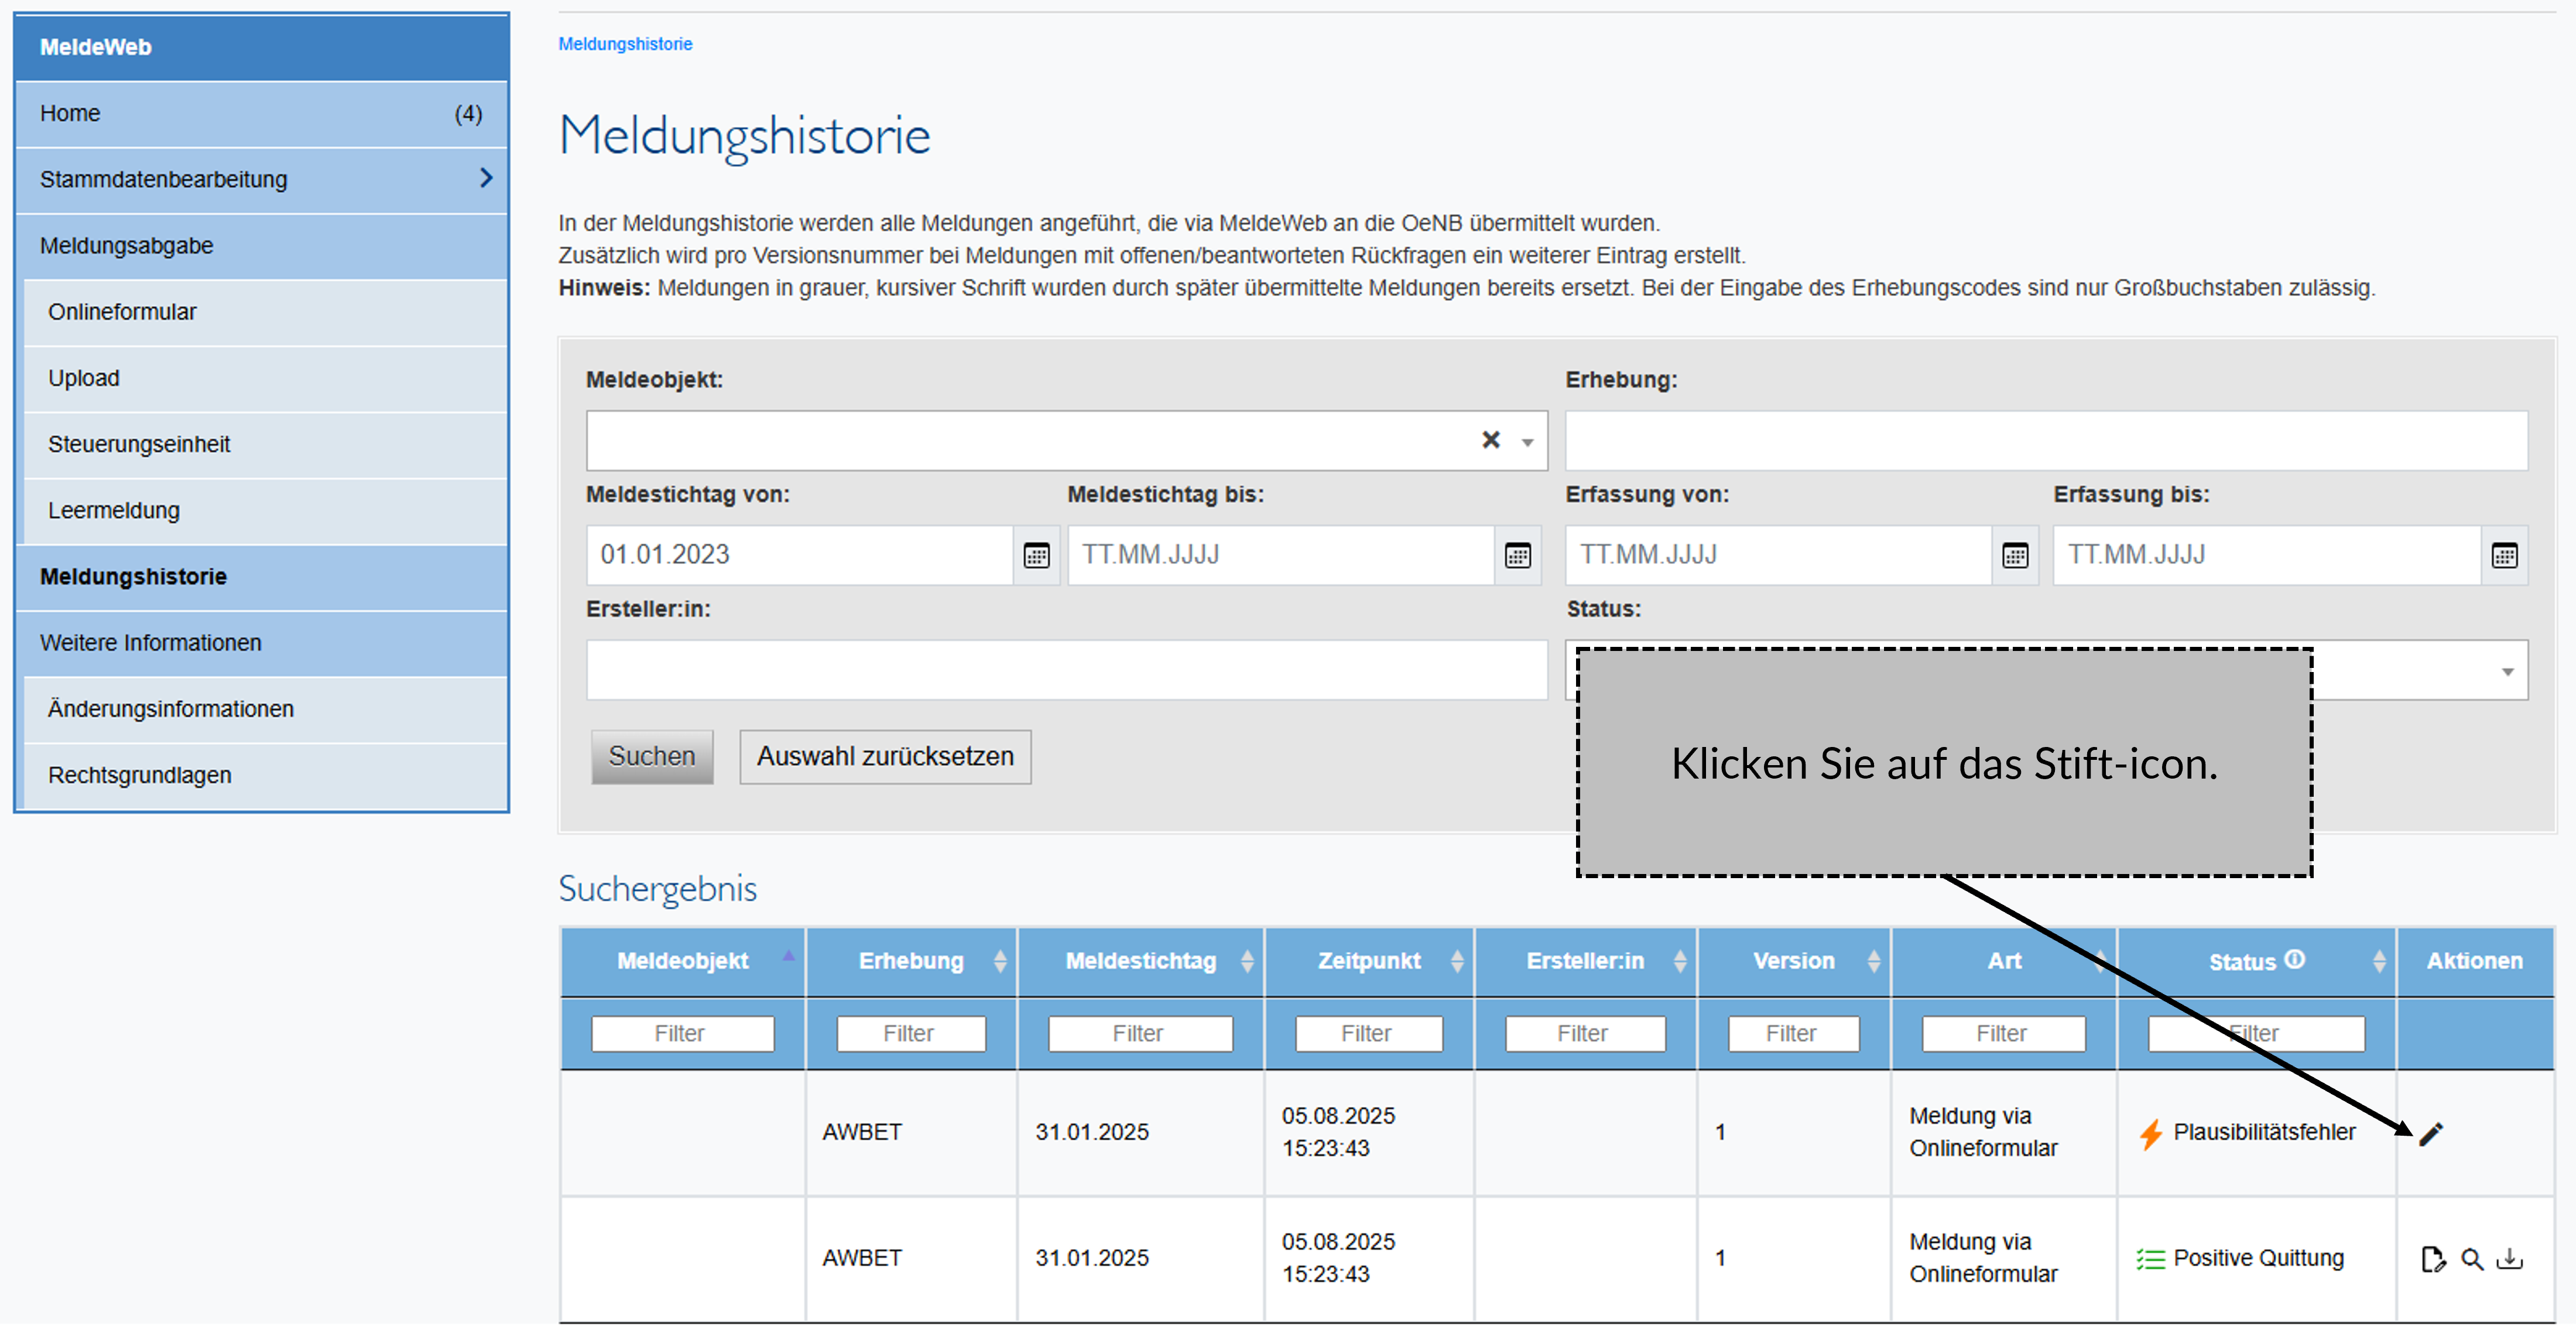This screenshot has height=1340, width=2576.
Task: Clear the Meldeobjekt selection with the X
Action: tap(1490, 440)
